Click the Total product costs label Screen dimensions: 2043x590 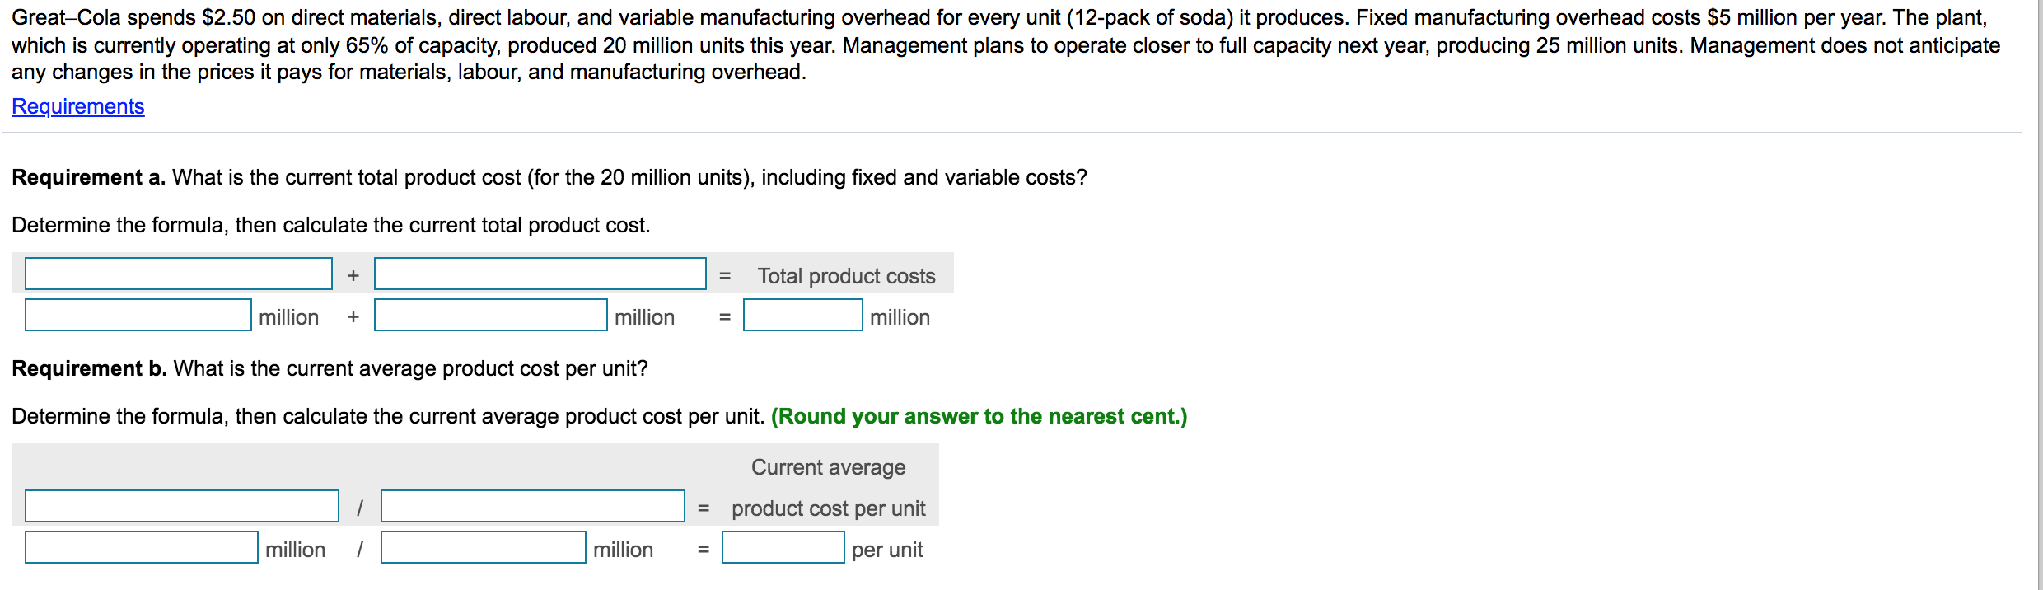[846, 276]
